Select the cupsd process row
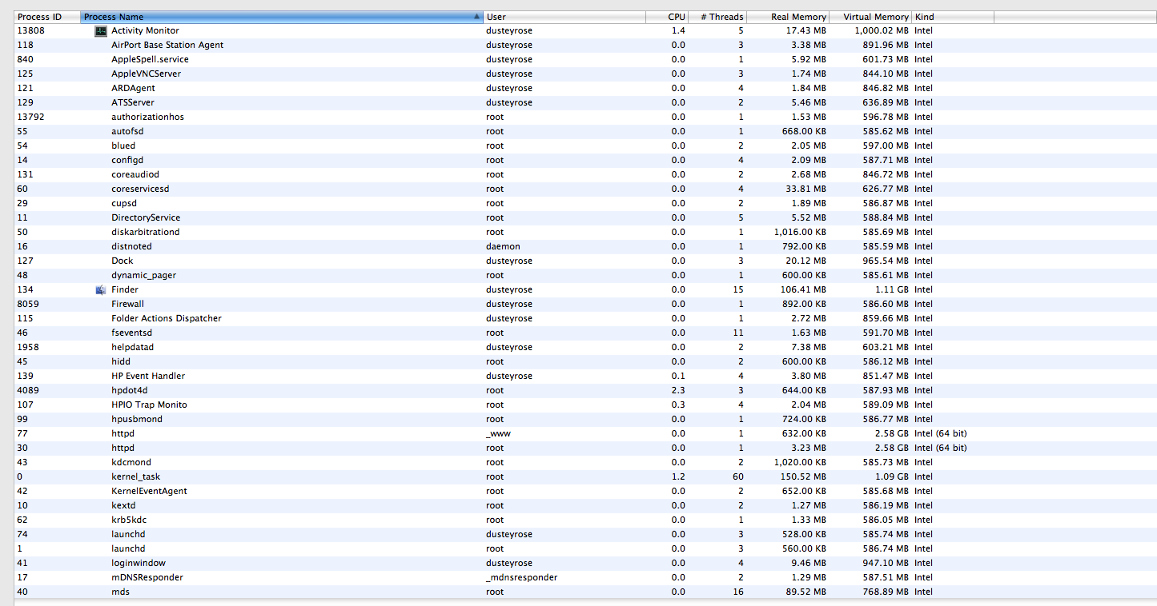This screenshot has height=606, width=1157. click(x=585, y=203)
